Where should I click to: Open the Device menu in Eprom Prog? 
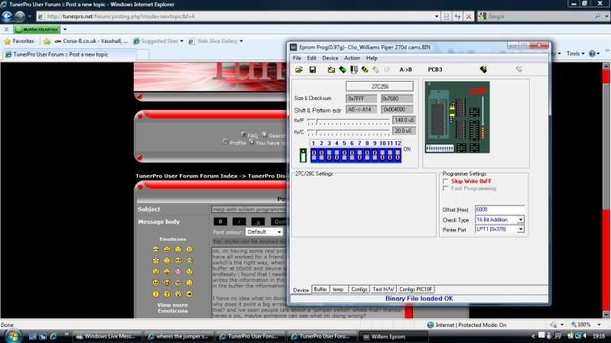click(x=330, y=58)
